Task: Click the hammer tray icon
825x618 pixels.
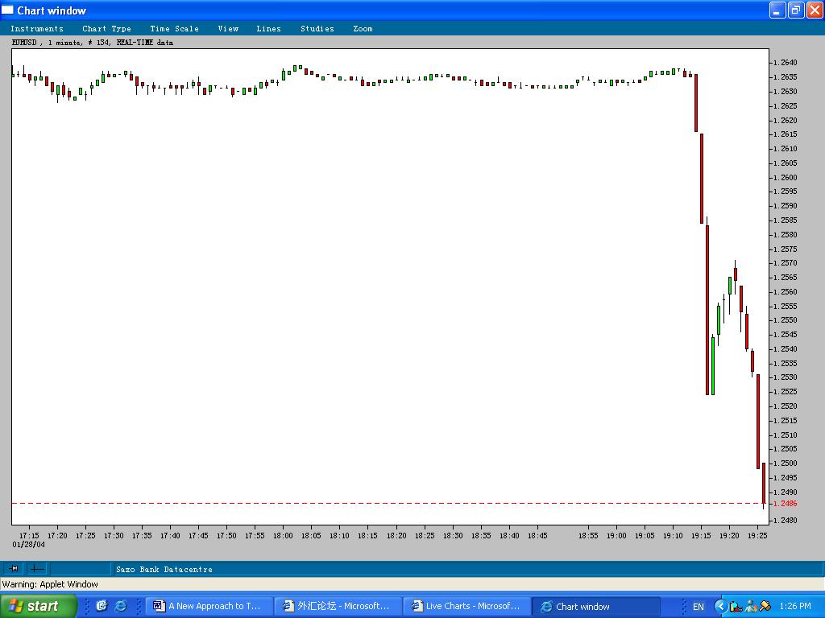Action: click(x=765, y=607)
